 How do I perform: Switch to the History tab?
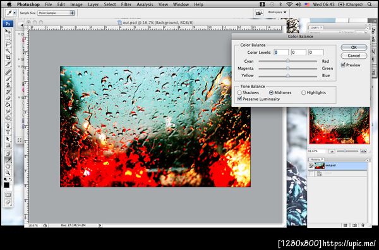[316, 159]
